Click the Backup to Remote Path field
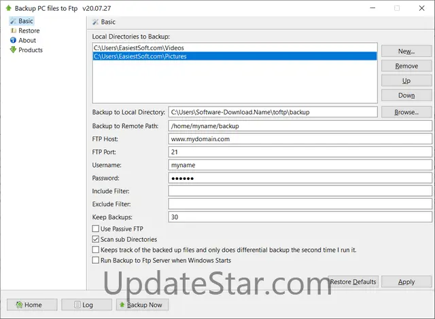Image resolution: width=435 pixels, height=319 pixels. tap(300, 126)
